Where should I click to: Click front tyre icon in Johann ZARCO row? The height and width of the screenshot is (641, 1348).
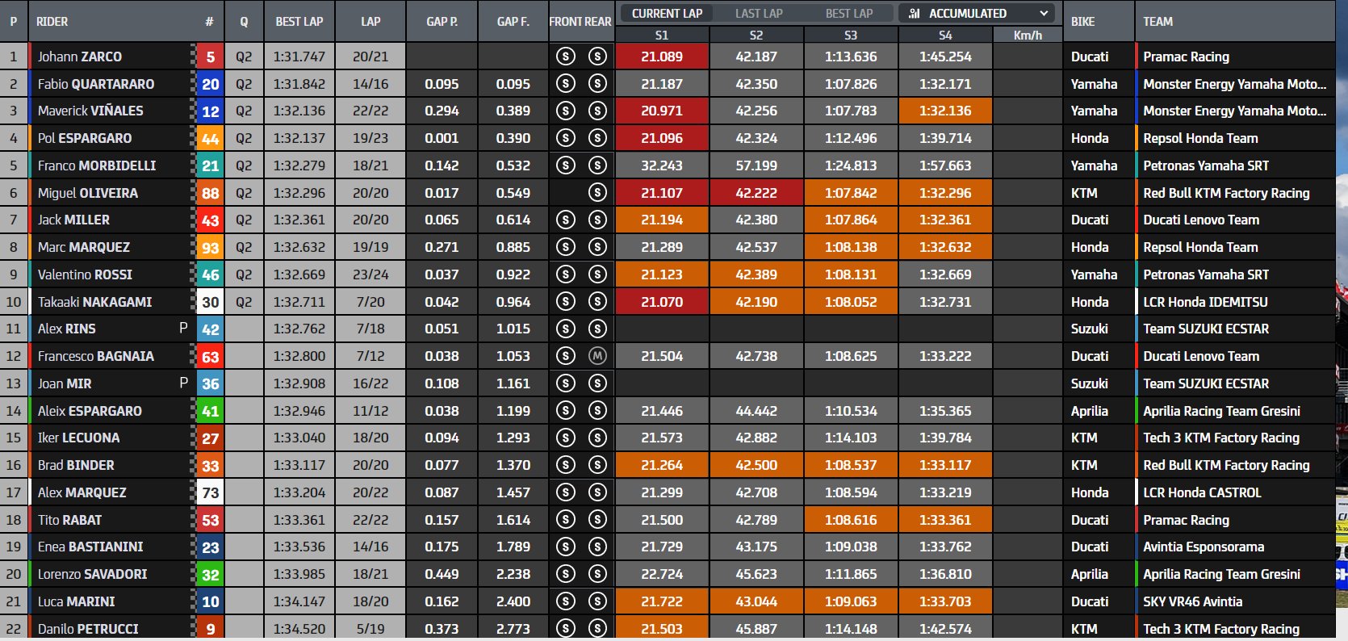coord(566,57)
